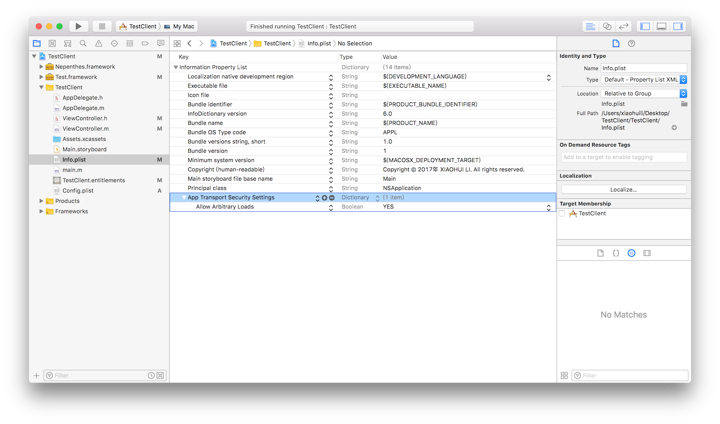Image resolution: width=720 pixels, height=424 pixels.
Task: Go back in editor history
Action: 189,43
